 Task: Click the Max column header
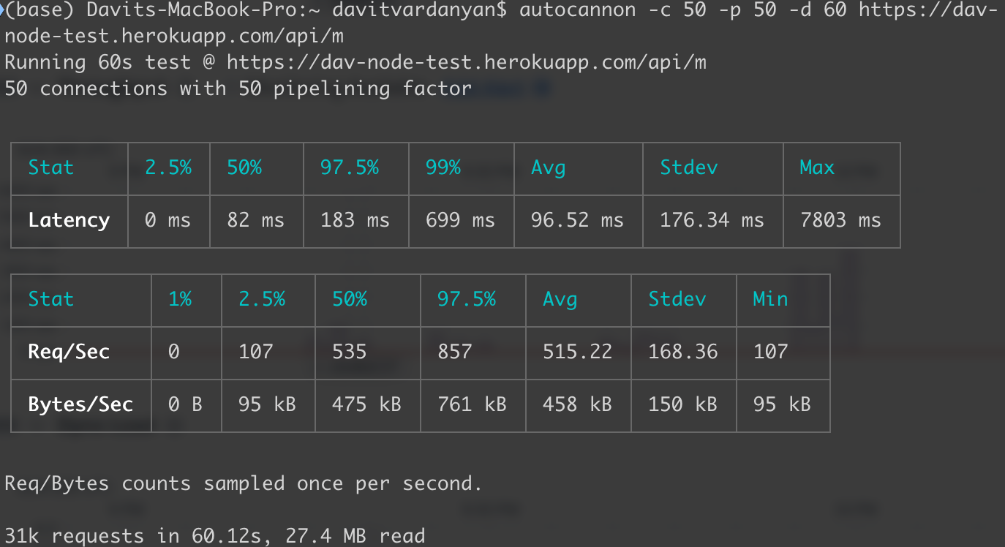(817, 167)
